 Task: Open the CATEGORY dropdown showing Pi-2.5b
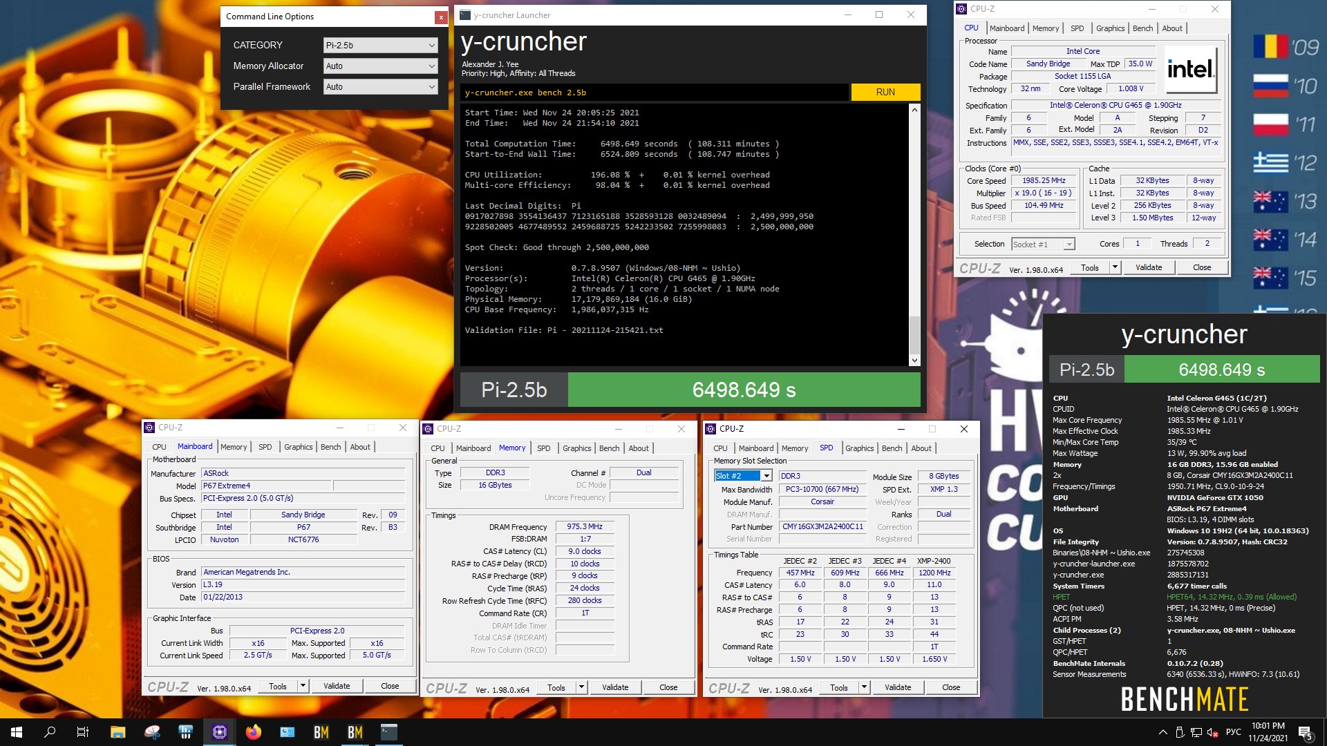380,46
